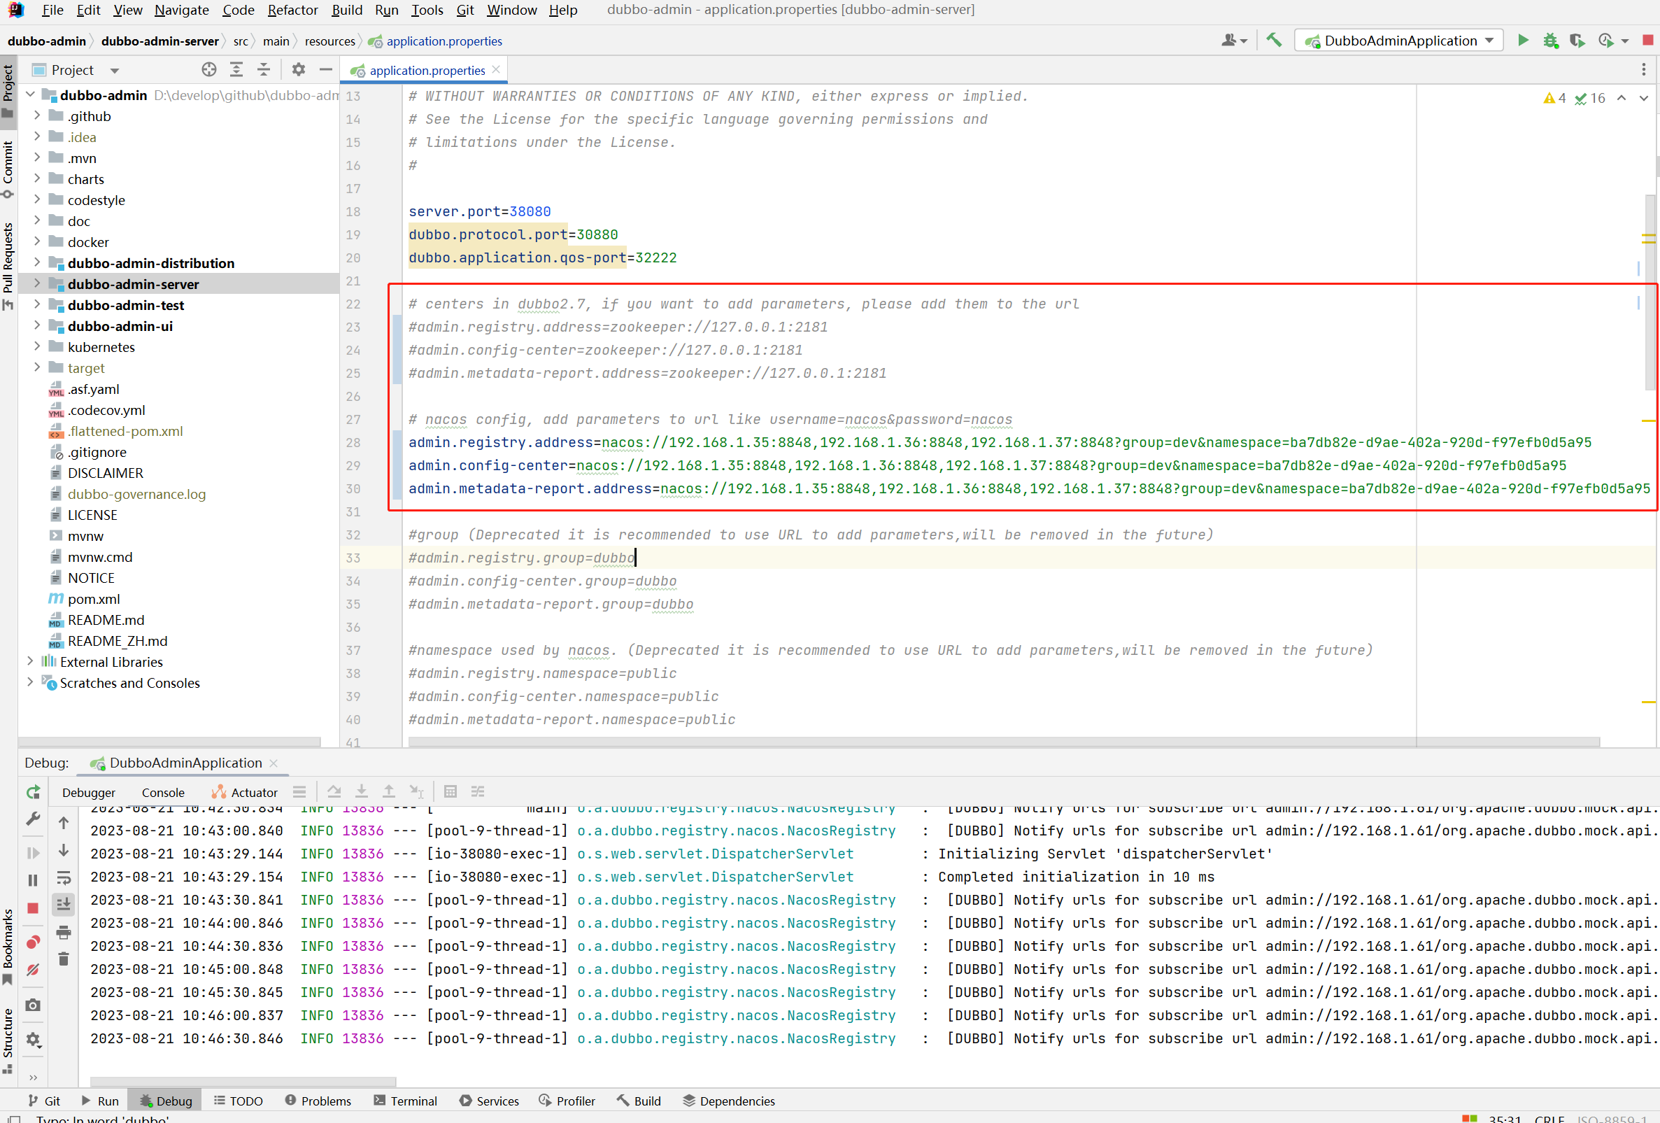Open the Services tool window
Viewport: 1660px width, 1123px height.
[489, 1101]
